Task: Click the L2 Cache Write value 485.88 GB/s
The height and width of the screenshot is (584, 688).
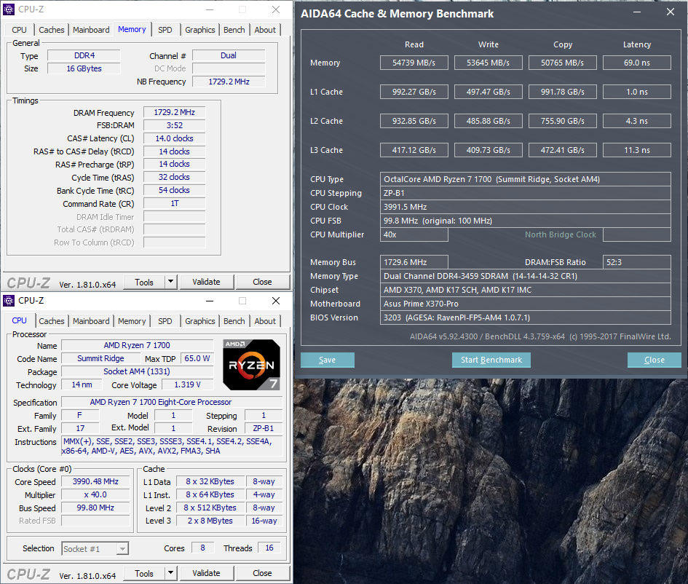Action: (x=488, y=121)
